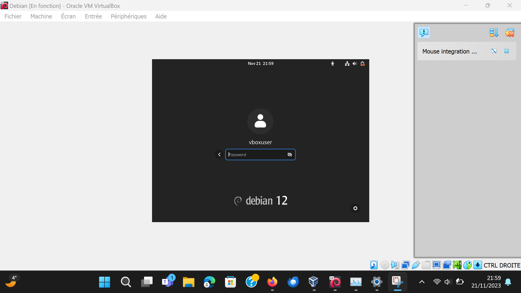Image resolution: width=521 pixels, height=293 pixels.
Task: Click the audio status bar indicator
Action: coord(395,265)
